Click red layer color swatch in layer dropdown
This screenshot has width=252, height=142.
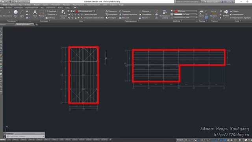[x=77, y=11]
